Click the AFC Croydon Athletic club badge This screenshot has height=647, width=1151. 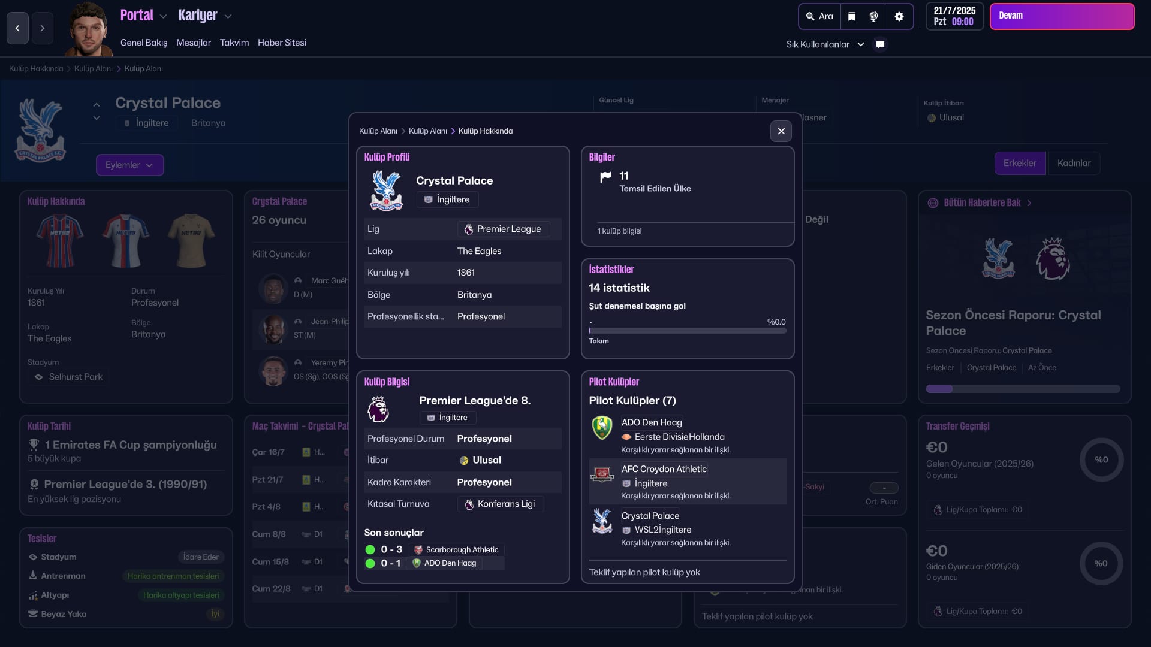[602, 474]
